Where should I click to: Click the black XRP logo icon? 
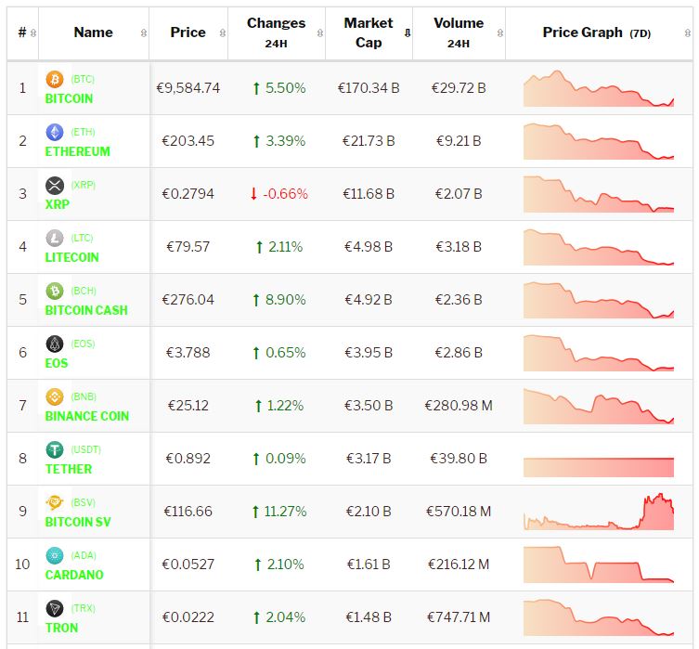pos(55,186)
